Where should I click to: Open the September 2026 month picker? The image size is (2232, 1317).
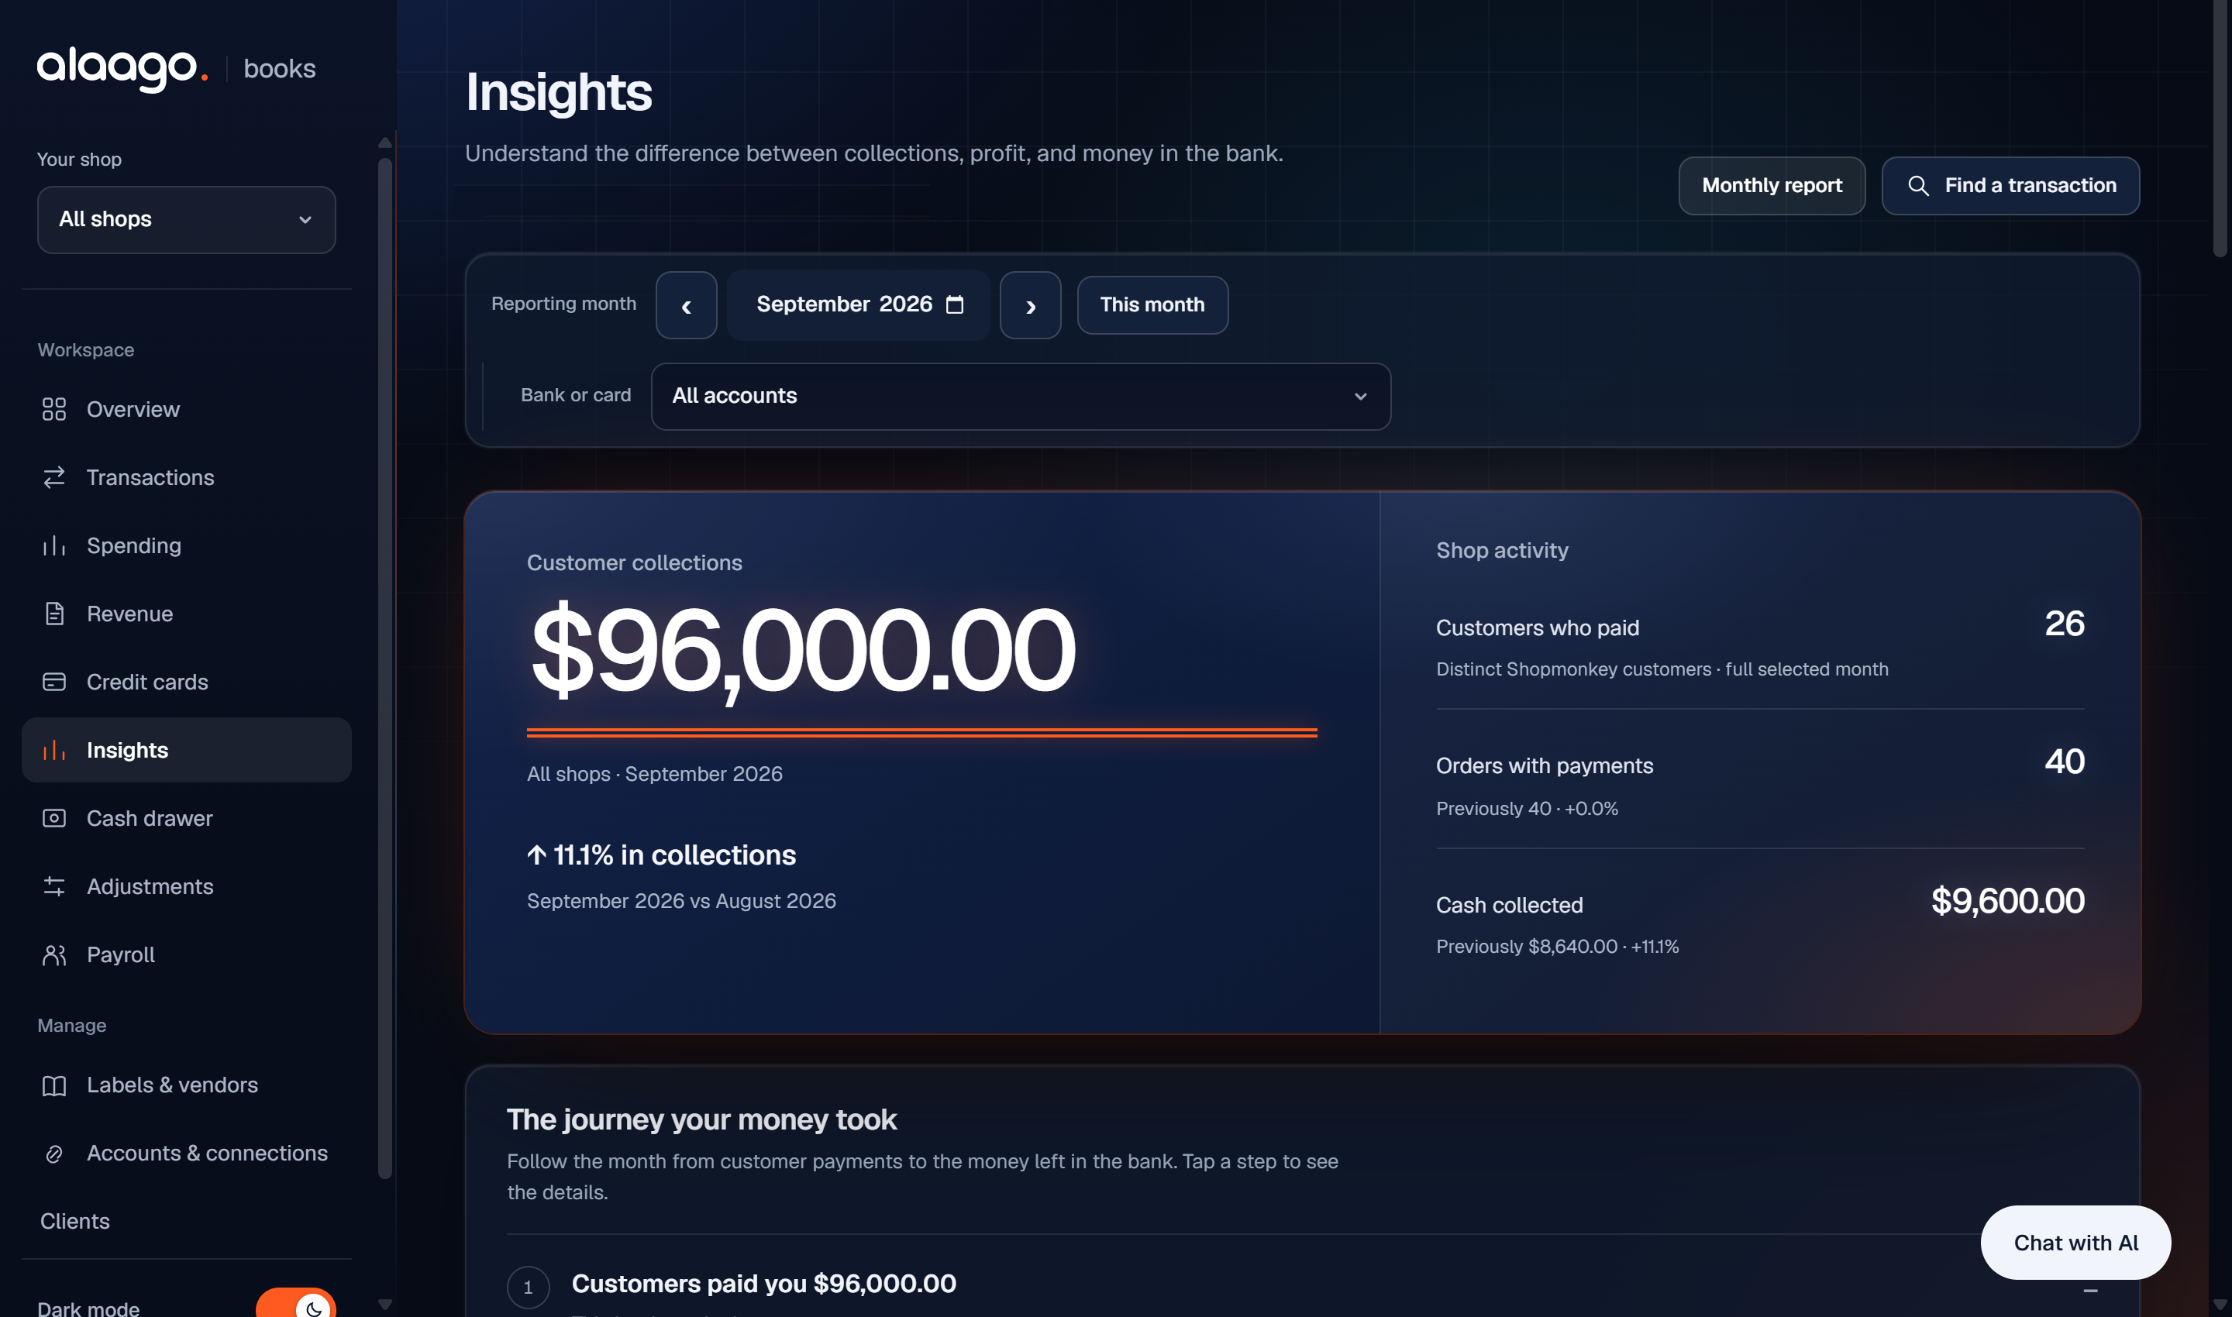858,304
